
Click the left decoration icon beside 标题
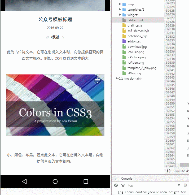(47, 37)
